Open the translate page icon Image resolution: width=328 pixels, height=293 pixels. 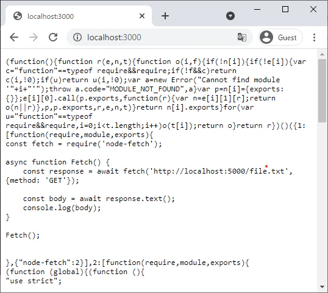242,37
